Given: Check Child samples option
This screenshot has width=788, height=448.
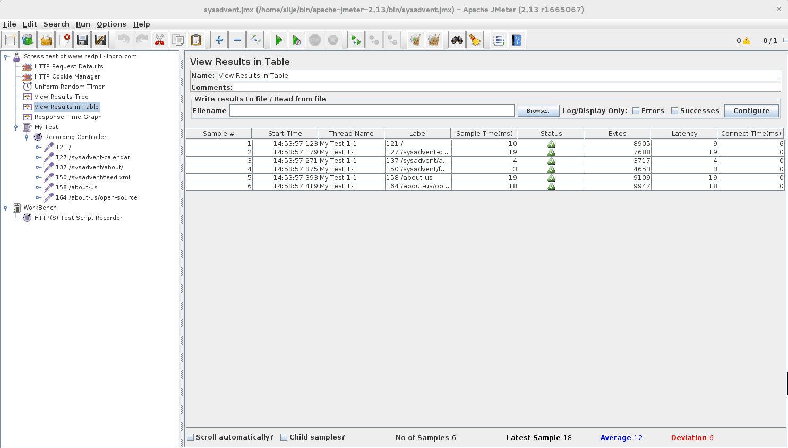Looking at the screenshot, I should point(284,437).
